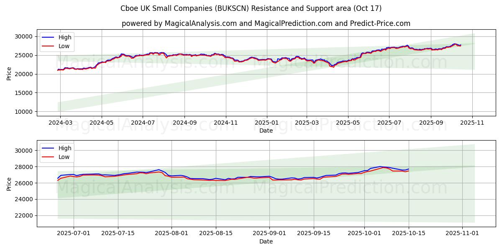The image size is (502, 251).
Task: Click the 2025-01 tick label on top chart
Action: [x=266, y=123]
